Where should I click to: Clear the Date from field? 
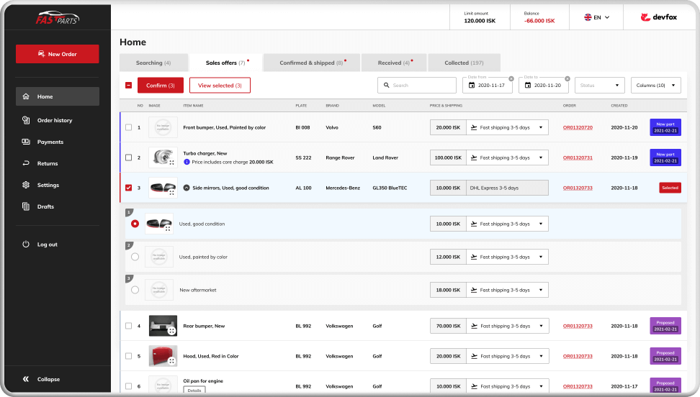pyautogui.click(x=511, y=78)
